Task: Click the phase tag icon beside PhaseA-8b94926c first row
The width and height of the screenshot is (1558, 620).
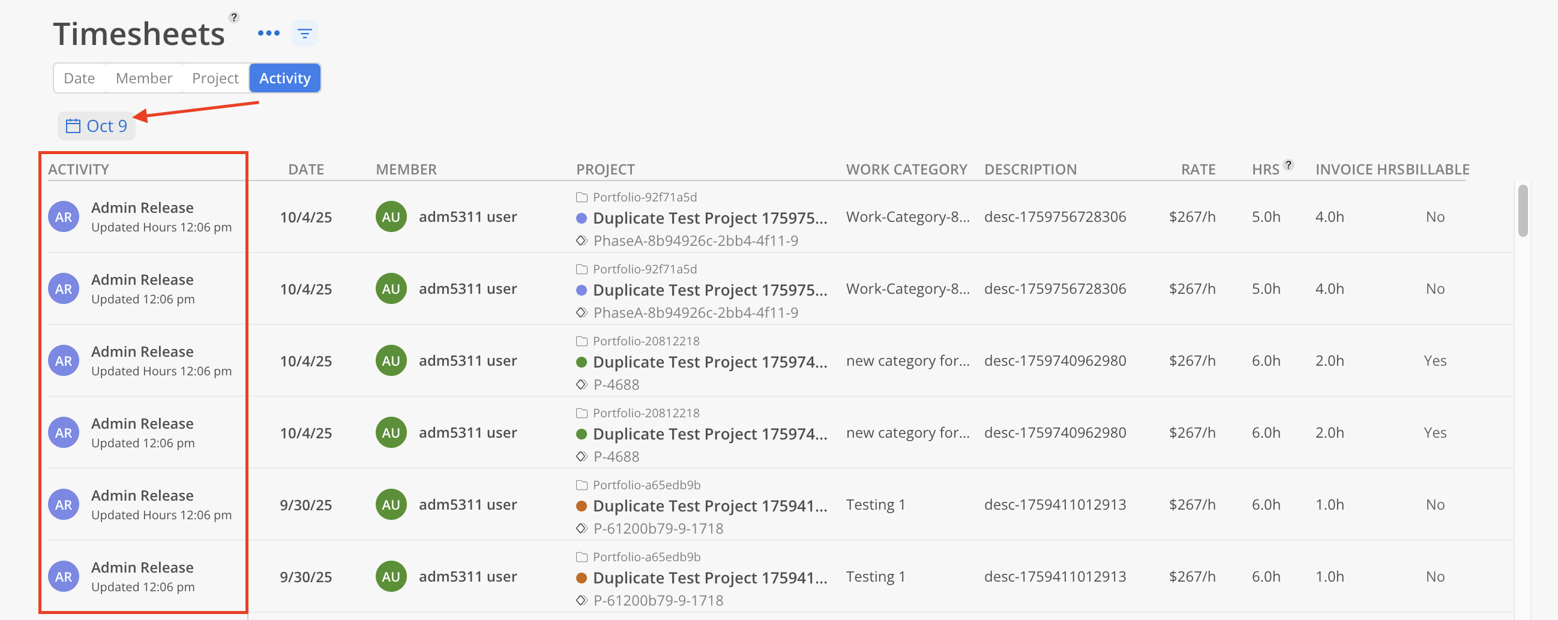Action: coord(582,240)
